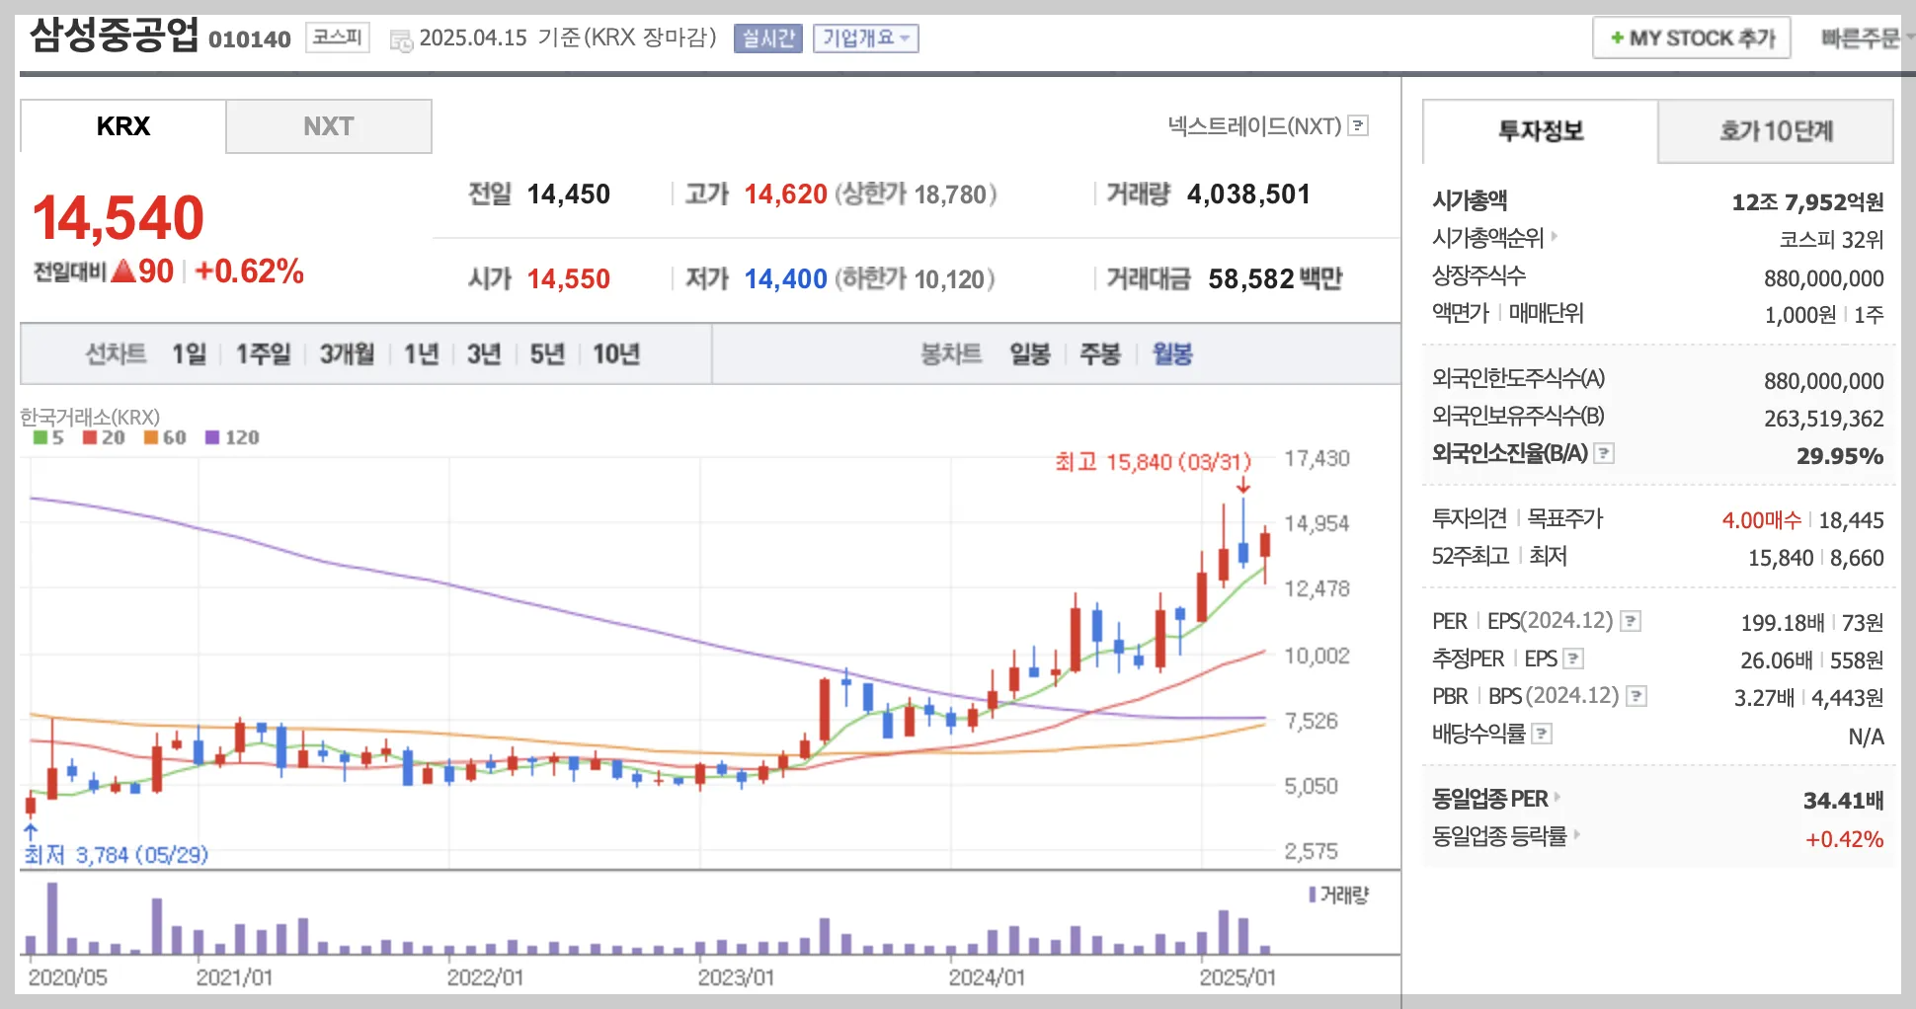This screenshot has width=1916, height=1009.
Task: Open the 배당수익률 help icon
Action: 1542,734
